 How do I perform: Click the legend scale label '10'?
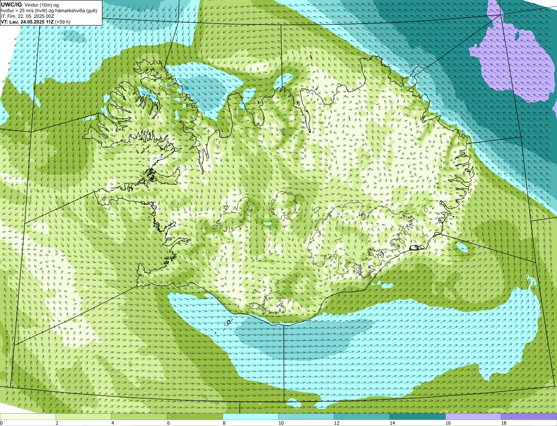[281, 423]
